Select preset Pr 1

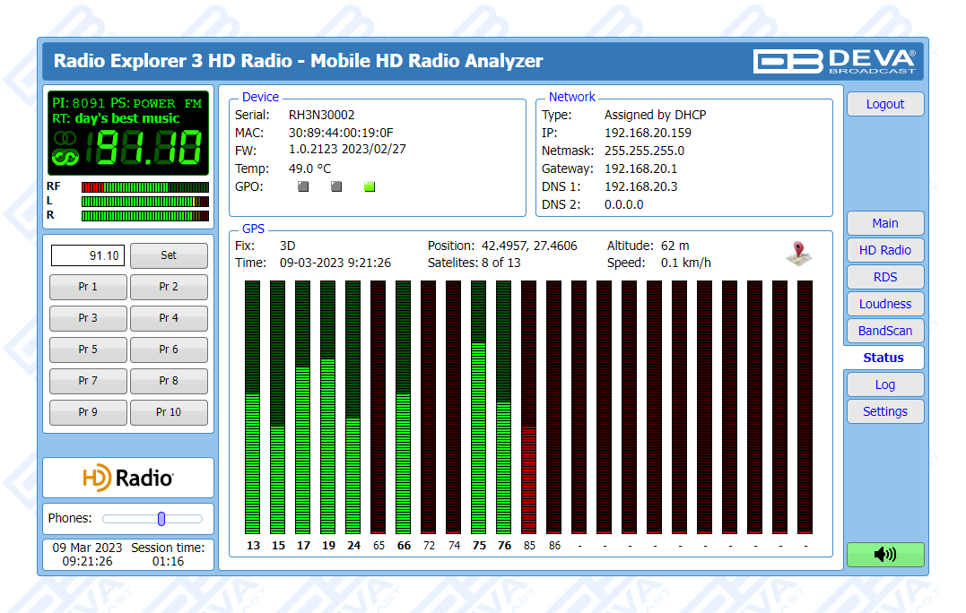pos(88,287)
